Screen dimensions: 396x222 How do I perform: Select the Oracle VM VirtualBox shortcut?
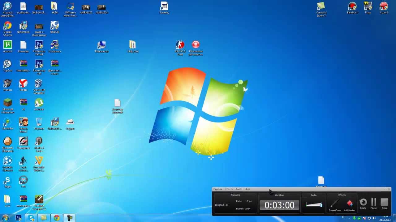[39, 87]
